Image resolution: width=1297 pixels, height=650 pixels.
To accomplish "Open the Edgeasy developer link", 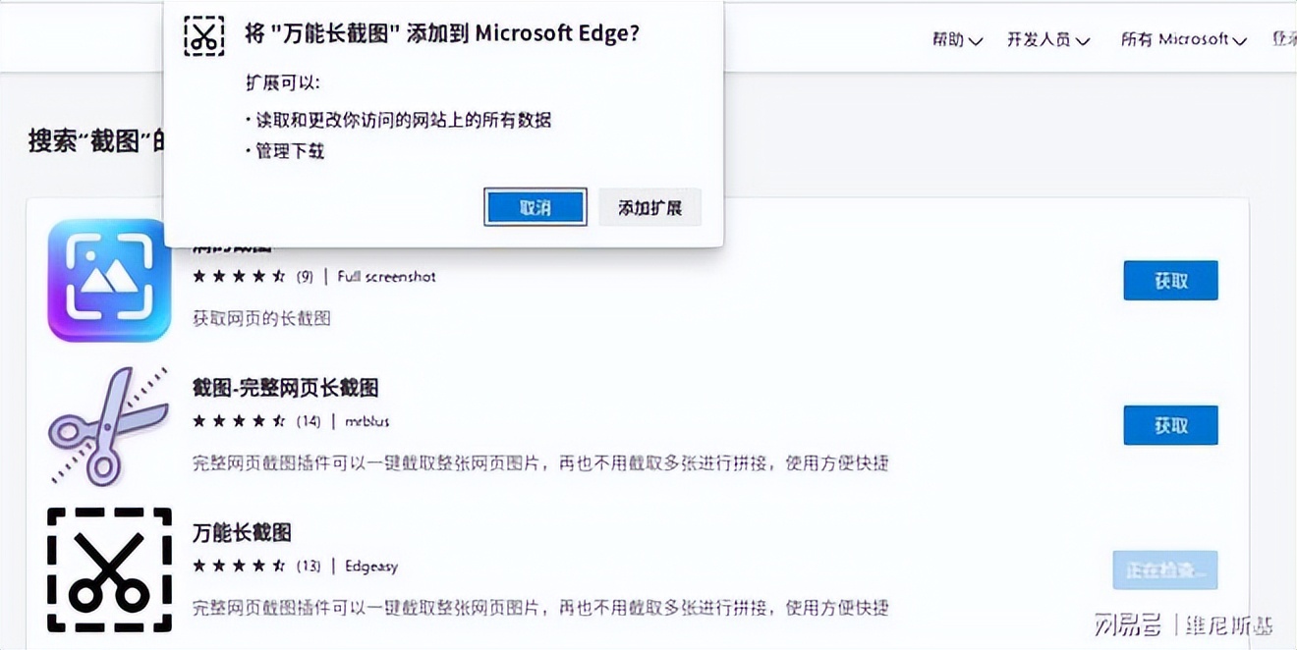I will coord(370,567).
